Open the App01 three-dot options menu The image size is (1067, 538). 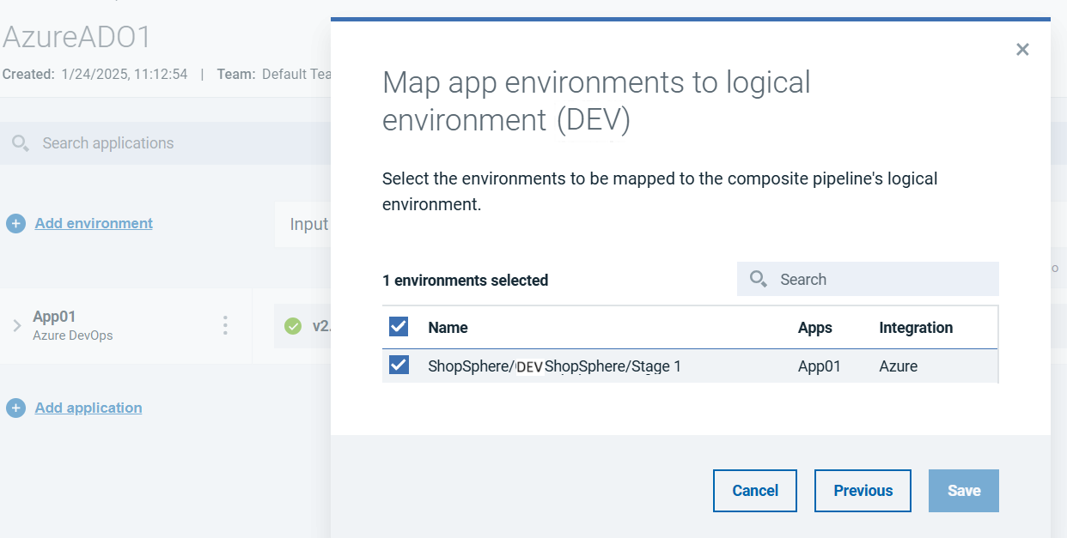pos(225,325)
